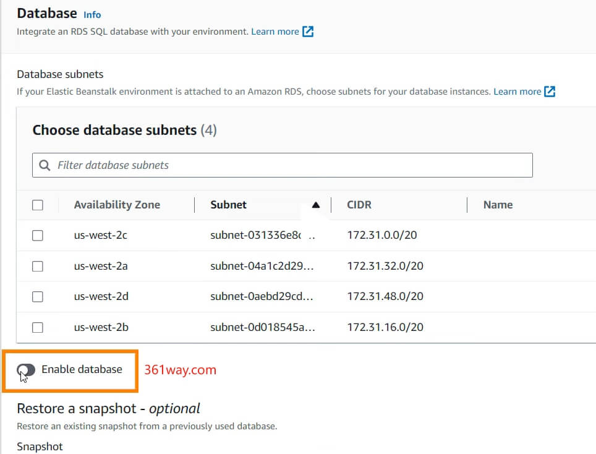Click the Name column header
The image size is (596, 454).
tap(498, 205)
